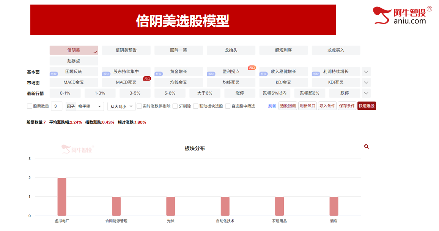This screenshot has width=439, height=231.
Task: Select the 倍阴美 model tab
Action: [74, 50]
